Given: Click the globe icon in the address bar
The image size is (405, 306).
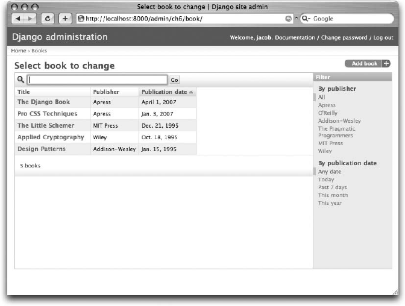Looking at the screenshot, I should point(81,19).
